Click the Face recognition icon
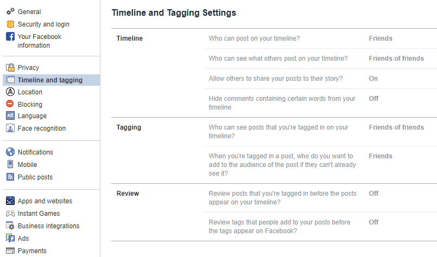 pos(10,128)
